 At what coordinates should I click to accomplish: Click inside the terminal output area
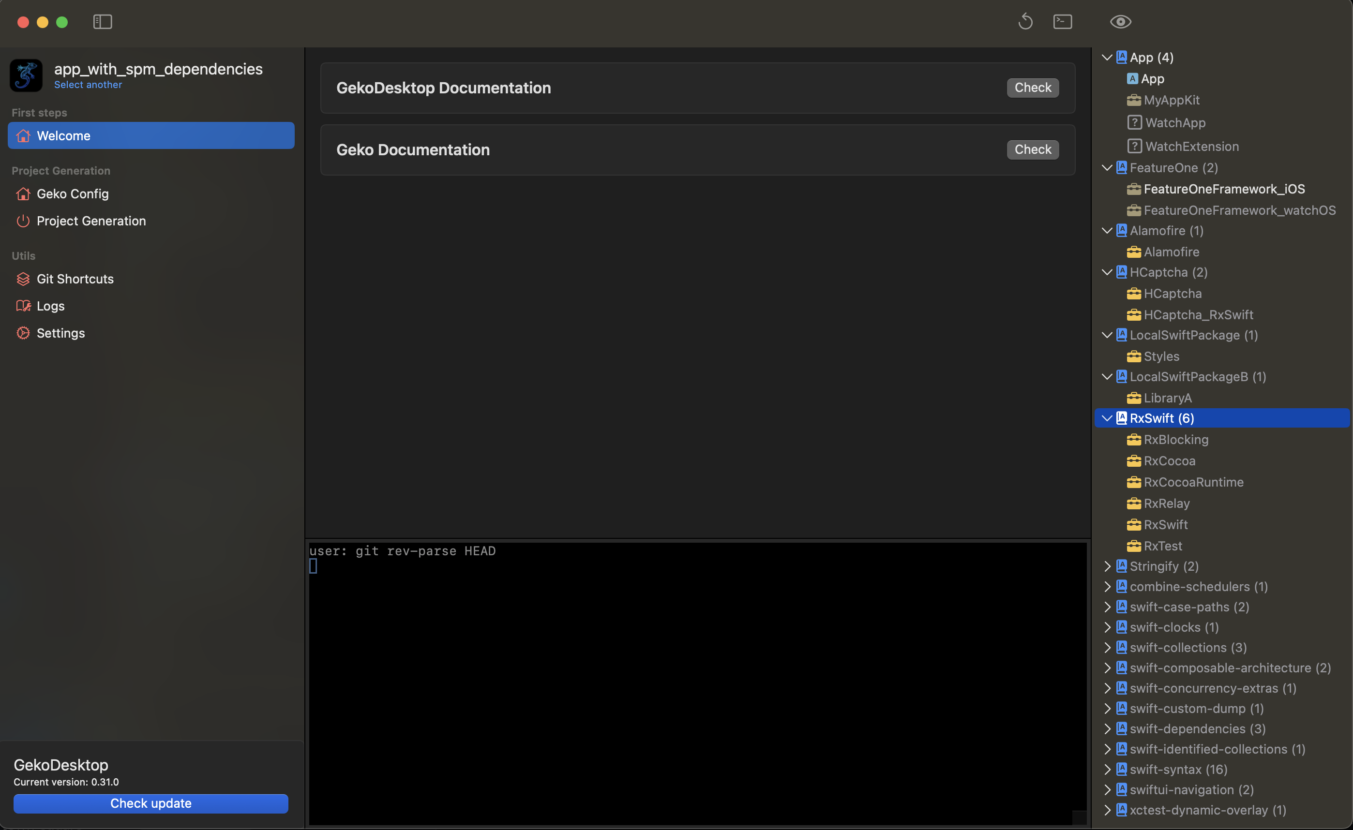[697, 686]
